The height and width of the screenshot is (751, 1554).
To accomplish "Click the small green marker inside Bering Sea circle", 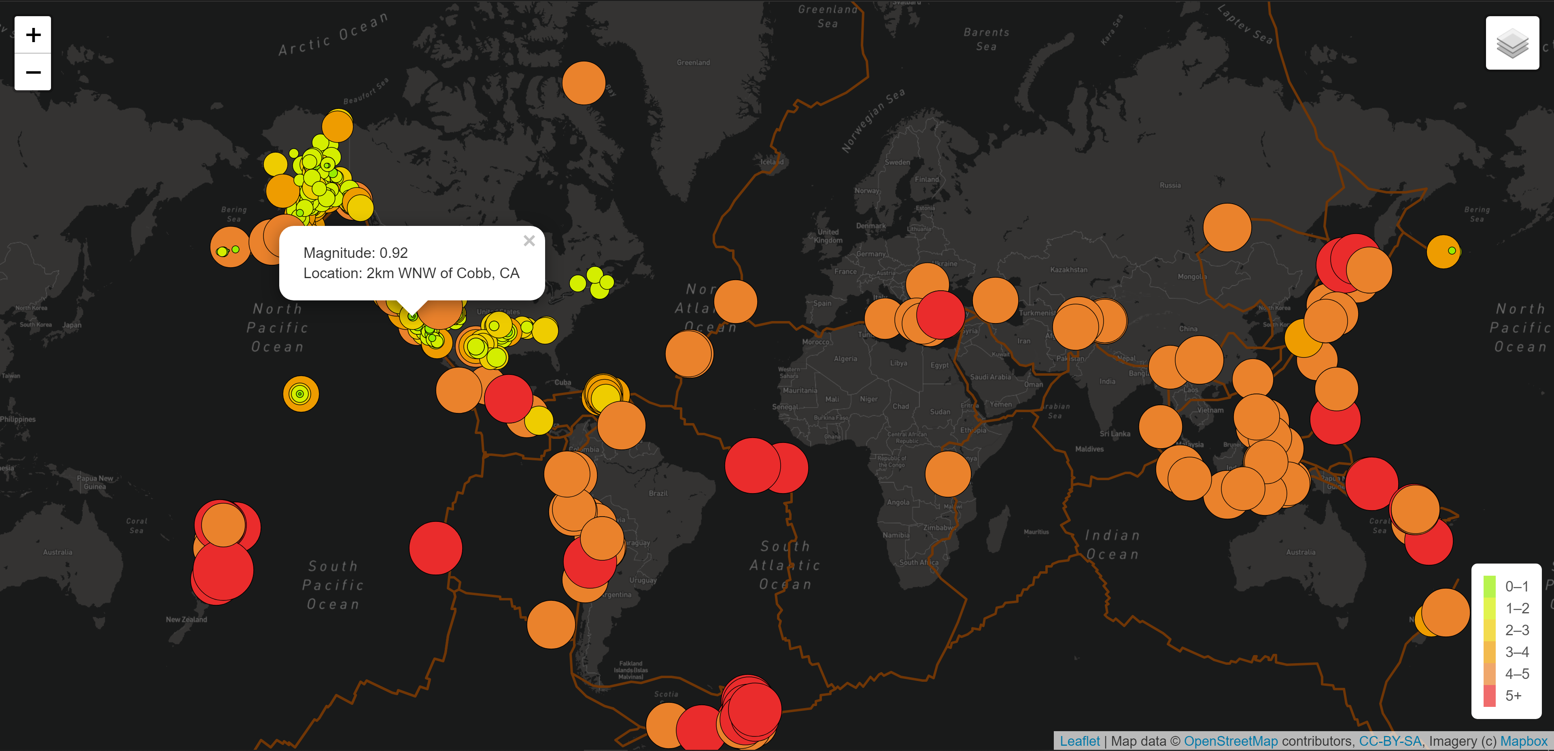I will 235,249.
